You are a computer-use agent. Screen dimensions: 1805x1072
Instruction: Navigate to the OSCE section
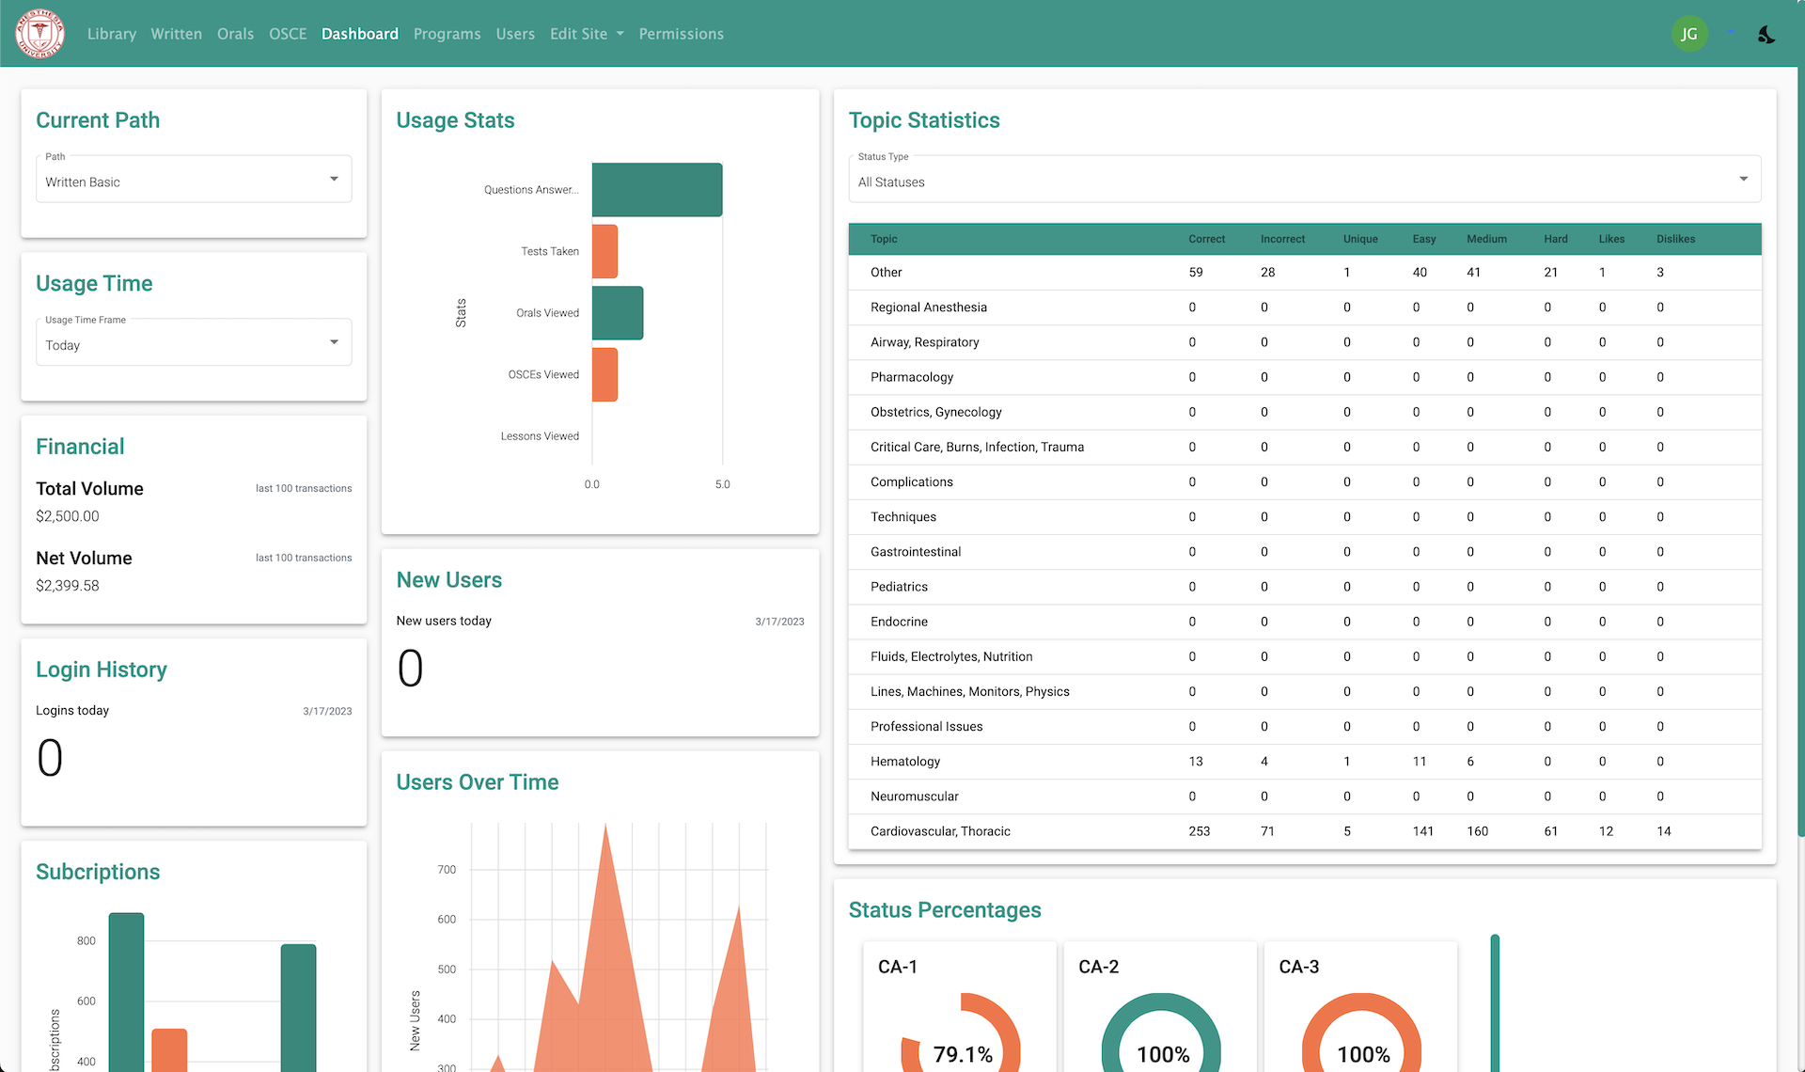point(288,34)
